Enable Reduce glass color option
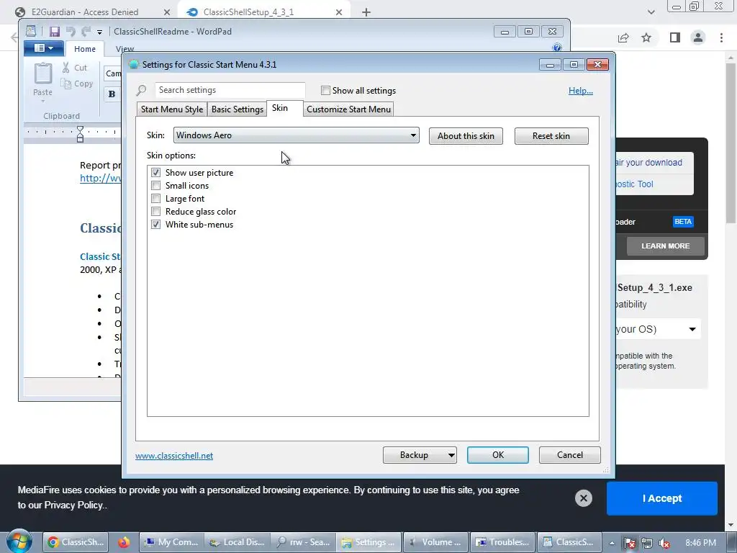Screen dimensions: 737x553 pos(155,212)
